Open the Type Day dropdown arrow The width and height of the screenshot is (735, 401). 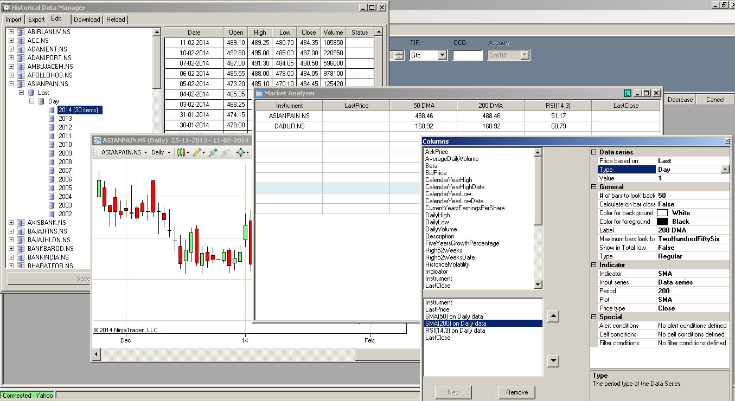coord(725,170)
